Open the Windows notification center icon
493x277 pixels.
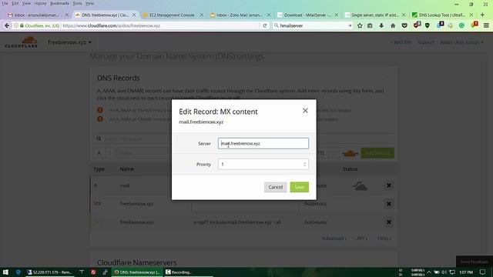point(483,272)
